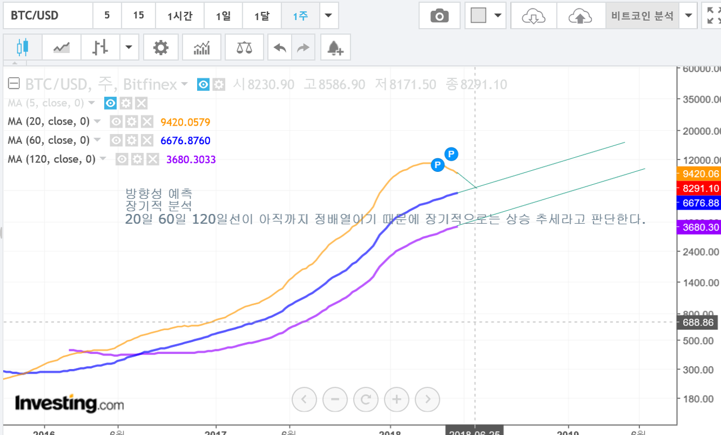
Task: Expand the layout dropdown beside the square icon
Action: (x=498, y=16)
